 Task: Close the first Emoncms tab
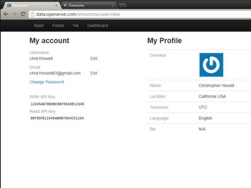tap(56, 6)
